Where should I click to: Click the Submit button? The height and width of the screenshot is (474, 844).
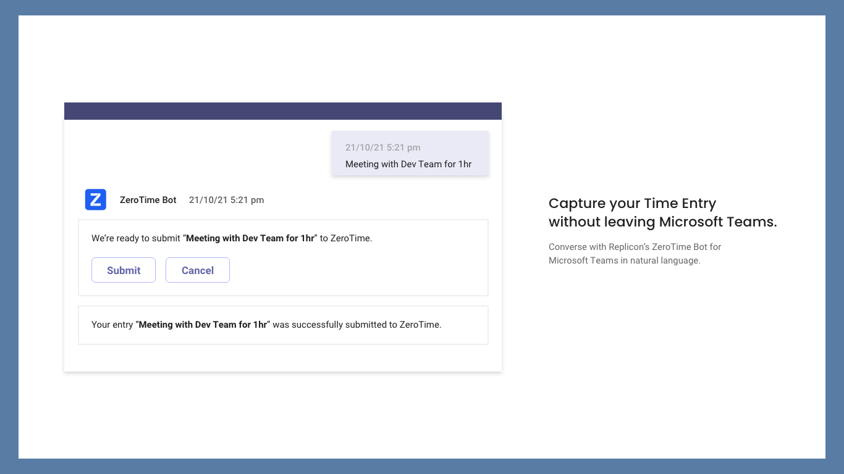(124, 270)
